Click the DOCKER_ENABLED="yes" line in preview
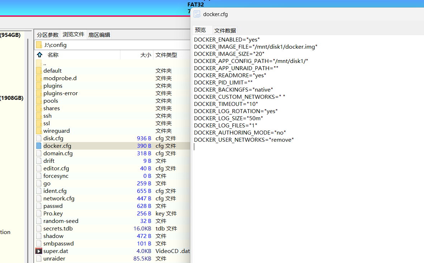The width and height of the screenshot is (424, 263). (227, 40)
